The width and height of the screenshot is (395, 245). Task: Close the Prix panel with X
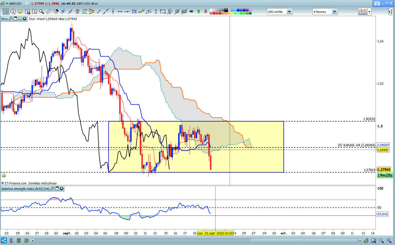point(25,19)
